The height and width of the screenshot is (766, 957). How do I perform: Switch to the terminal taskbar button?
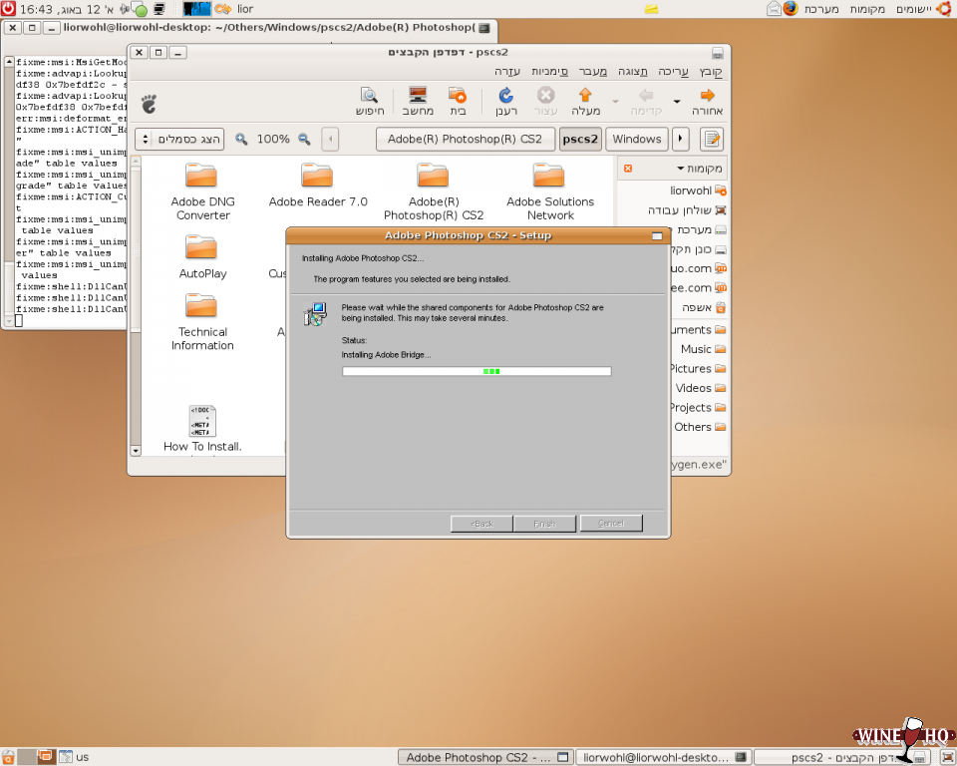[662, 757]
